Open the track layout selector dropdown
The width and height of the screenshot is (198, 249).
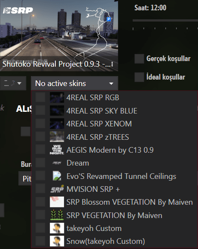(x=13, y=83)
